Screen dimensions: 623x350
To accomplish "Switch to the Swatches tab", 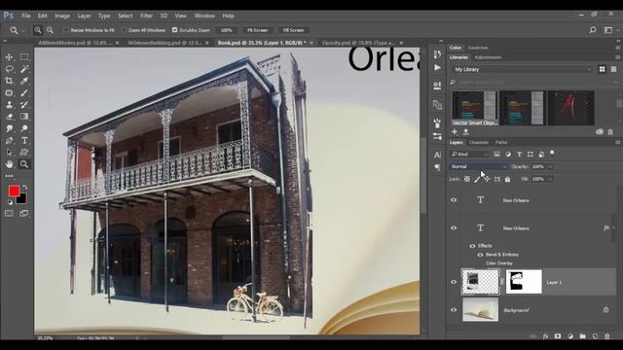I will tap(478, 48).
